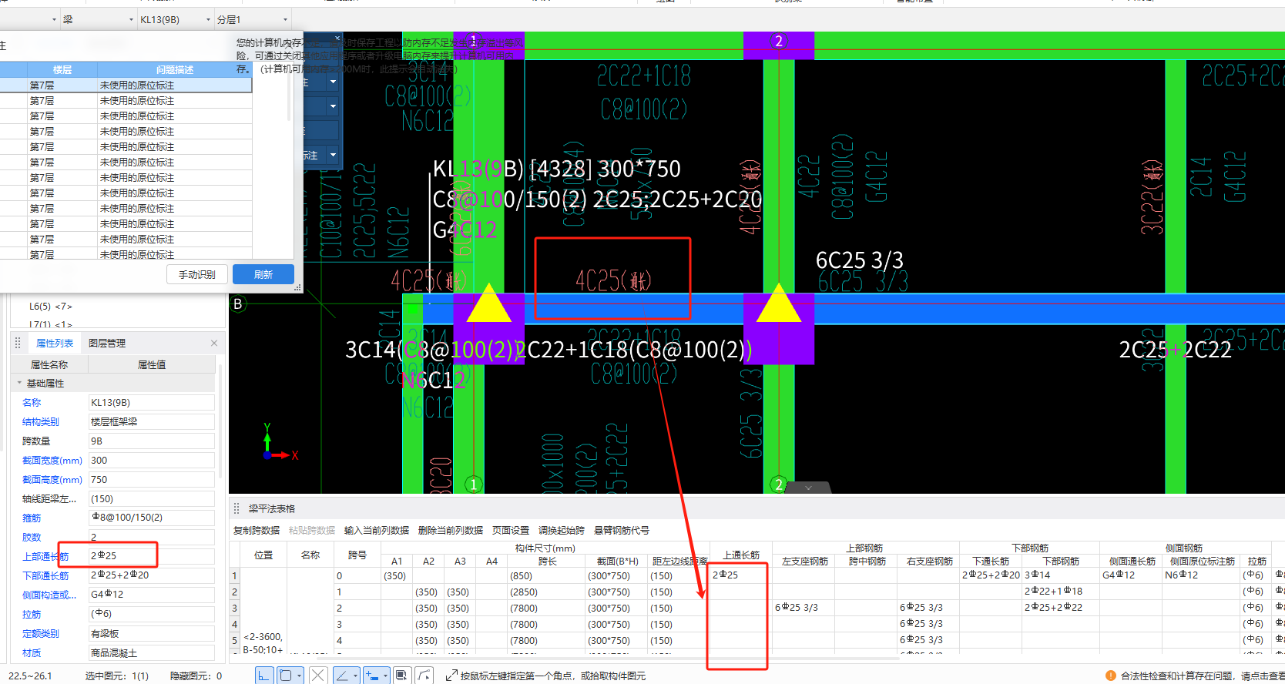Open the point offset dropdown arrow
Viewport: 1285px width, 684px height.
[x=385, y=676]
